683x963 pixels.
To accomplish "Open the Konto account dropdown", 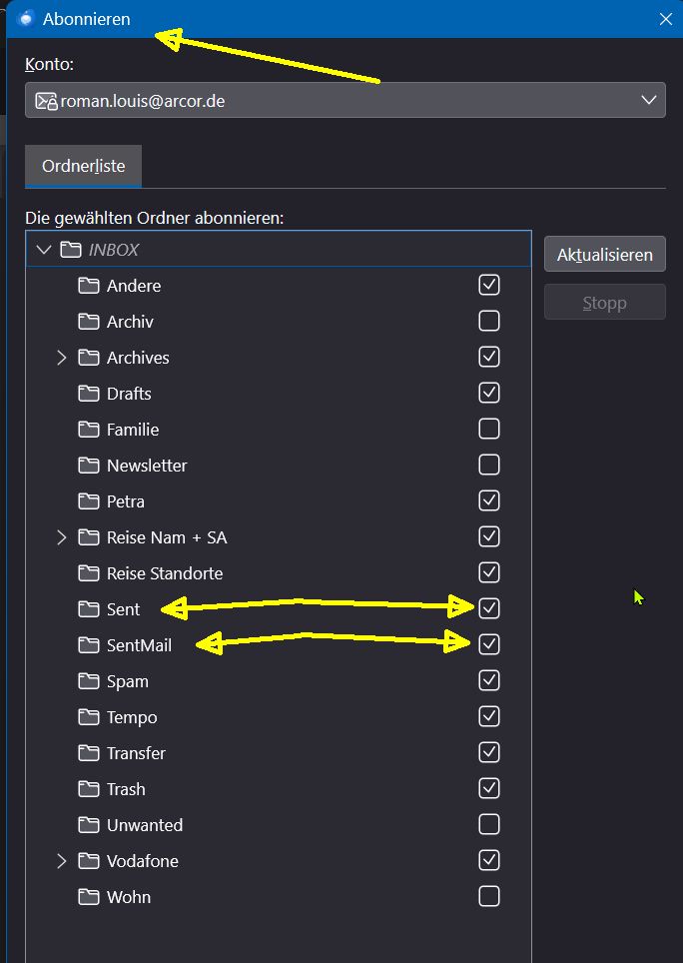I will click(x=344, y=100).
